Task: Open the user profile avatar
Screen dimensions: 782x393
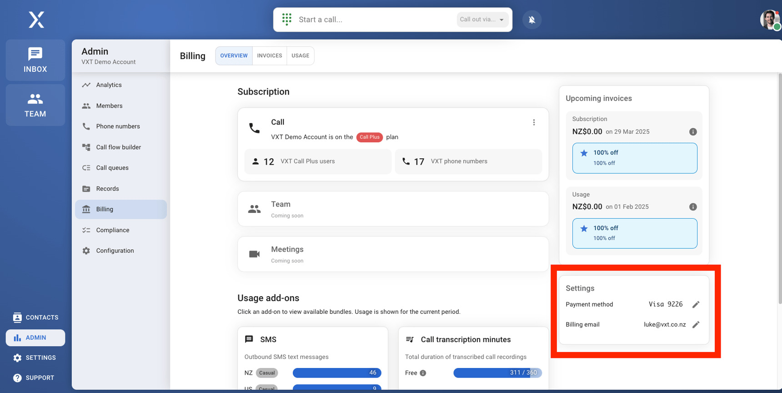Action: 769,20
